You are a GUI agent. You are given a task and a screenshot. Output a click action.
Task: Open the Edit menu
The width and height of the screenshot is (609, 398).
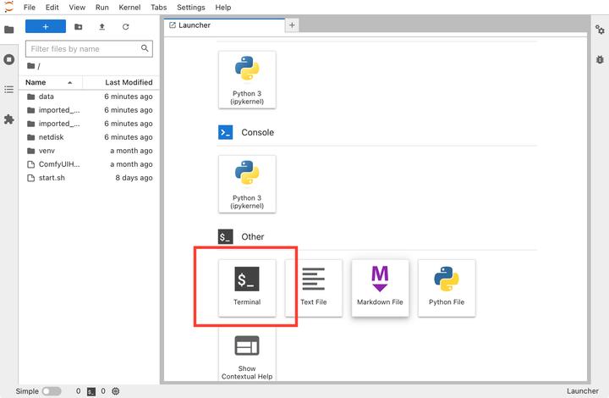click(x=52, y=8)
